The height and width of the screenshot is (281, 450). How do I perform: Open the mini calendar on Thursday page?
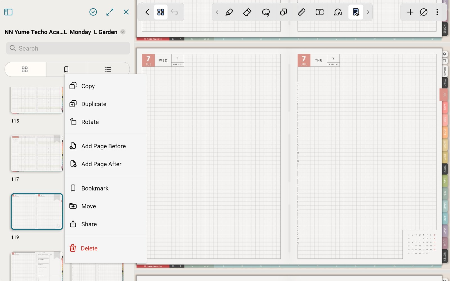click(x=422, y=244)
